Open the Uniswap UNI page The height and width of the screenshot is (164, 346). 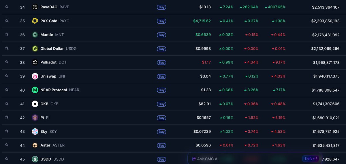tap(53, 76)
